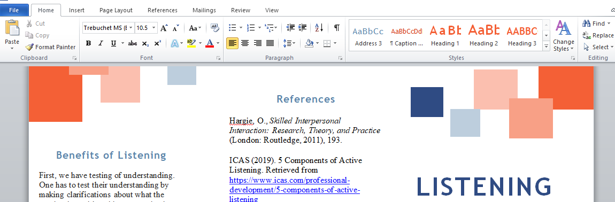615x202 pixels.
Task: Open the File tab
Action: pyautogui.click(x=14, y=10)
